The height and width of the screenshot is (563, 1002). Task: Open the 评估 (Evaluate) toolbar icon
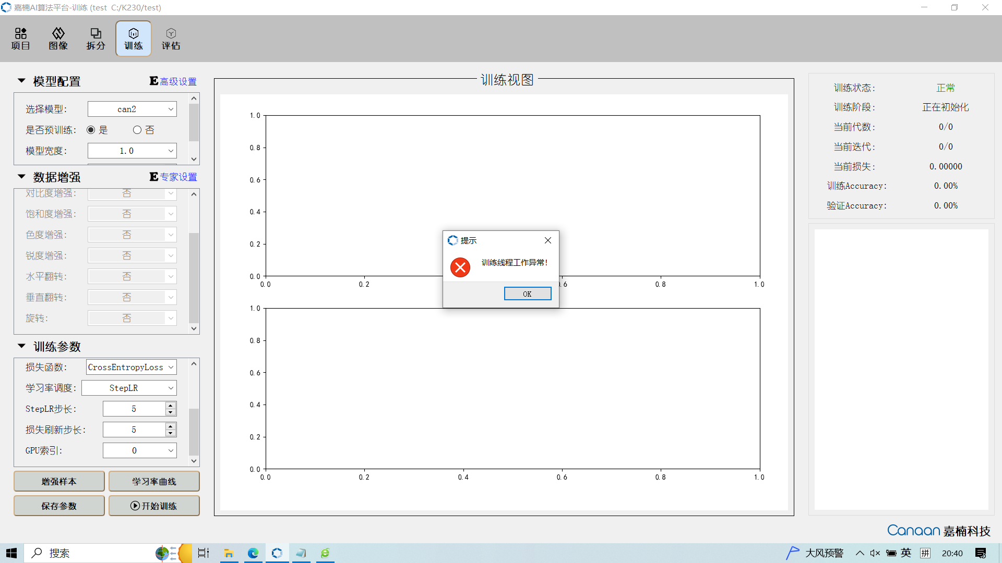pyautogui.click(x=171, y=39)
